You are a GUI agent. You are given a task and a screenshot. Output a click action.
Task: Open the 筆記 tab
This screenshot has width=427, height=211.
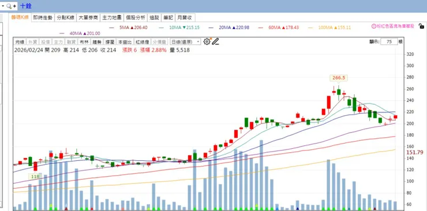(x=168, y=18)
